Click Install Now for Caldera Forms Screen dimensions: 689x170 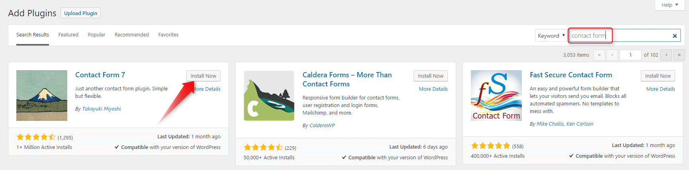430,76
